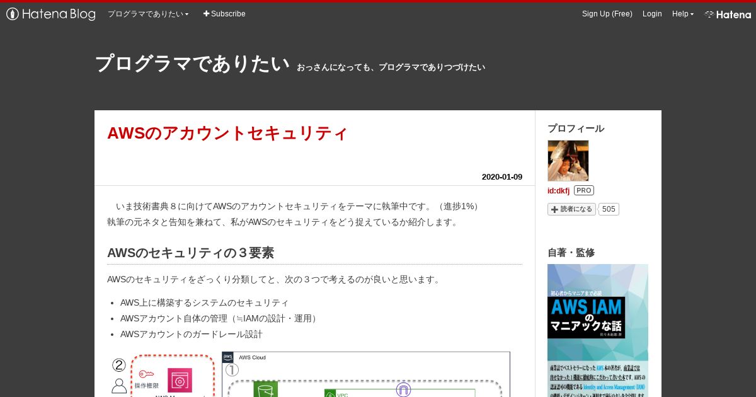
Task: Click list item AWS上に構築するシステムのセキュリティ
Action: pyautogui.click(x=204, y=302)
